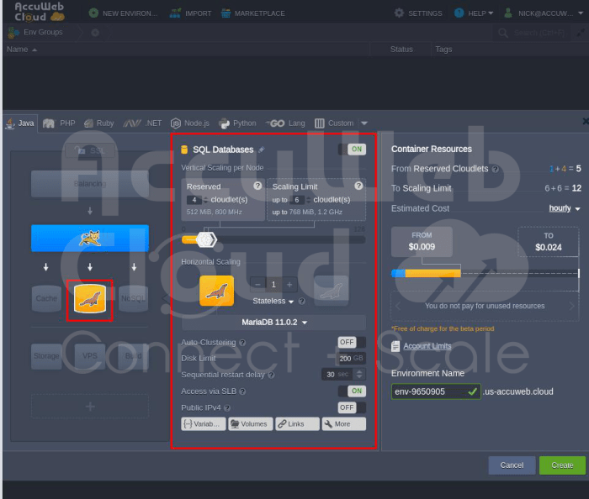Screen dimensions: 589x499
Task: Select the Storage node block
Action: (x=46, y=356)
